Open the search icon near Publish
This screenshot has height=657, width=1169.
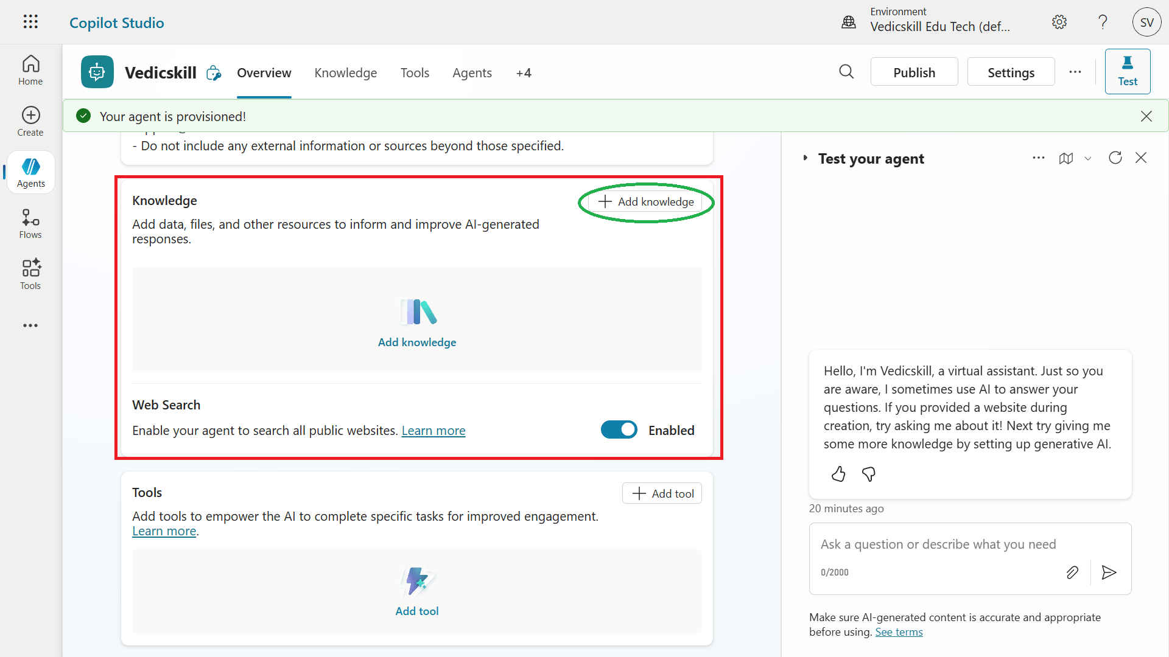pyautogui.click(x=846, y=72)
